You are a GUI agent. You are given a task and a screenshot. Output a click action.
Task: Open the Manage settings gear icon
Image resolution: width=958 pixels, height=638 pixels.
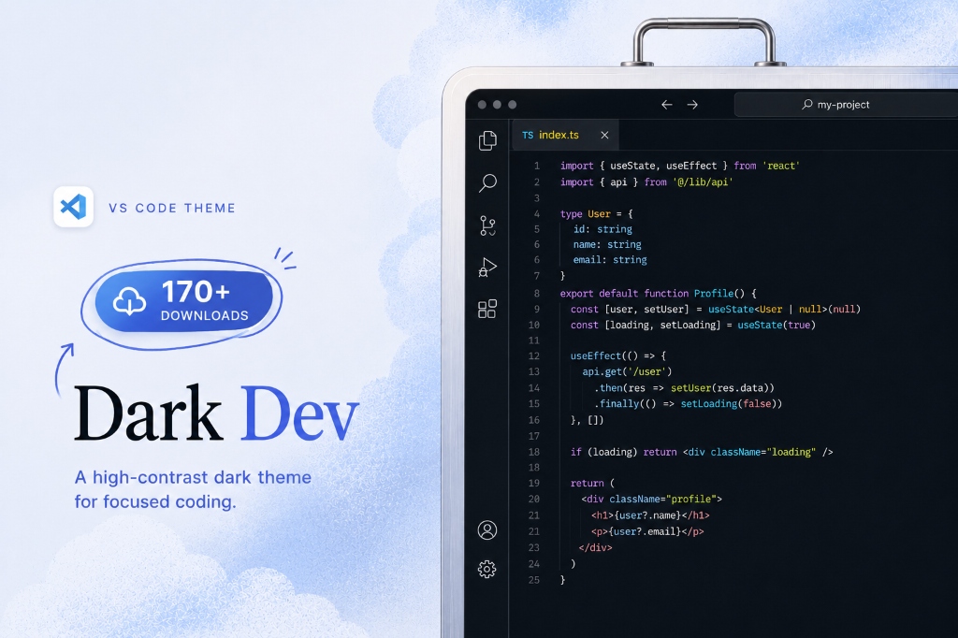click(x=487, y=570)
